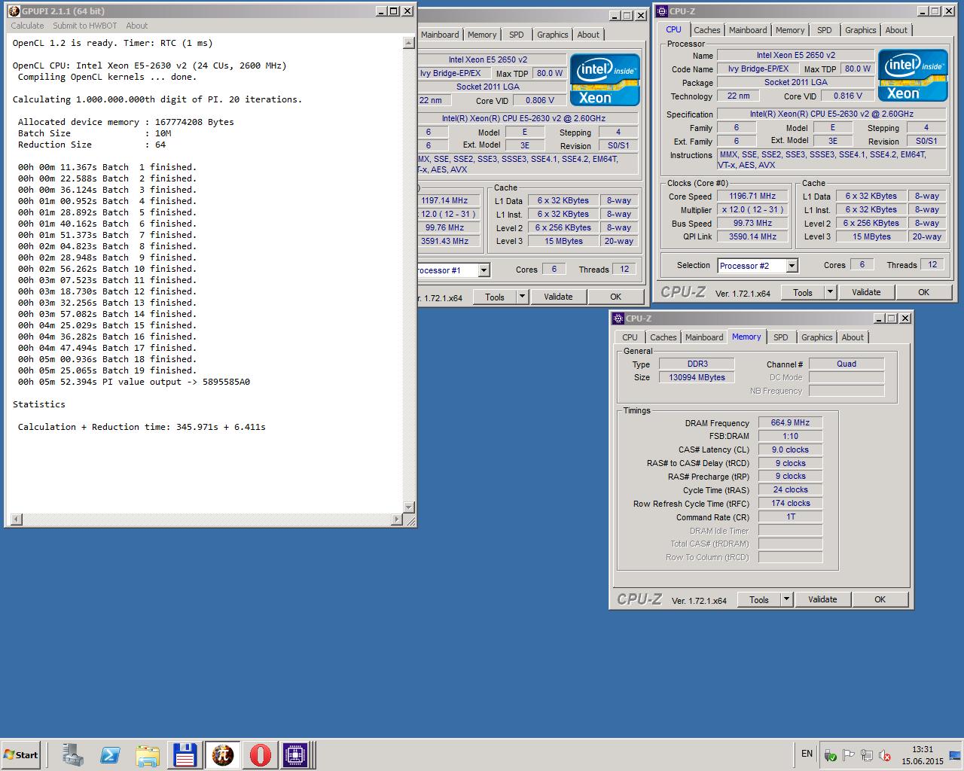964x771 pixels.
Task: Click Tools button in Processor #1 CPU-Z
Action: tap(495, 297)
